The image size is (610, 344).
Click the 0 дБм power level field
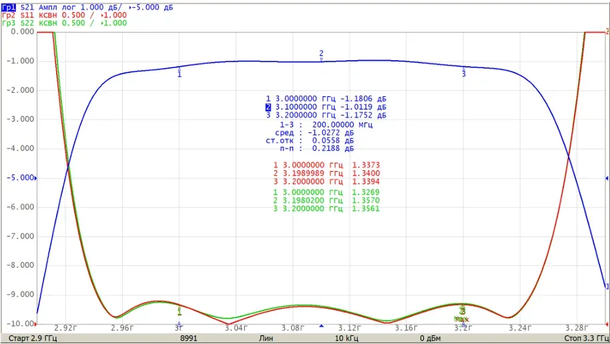tap(430, 338)
